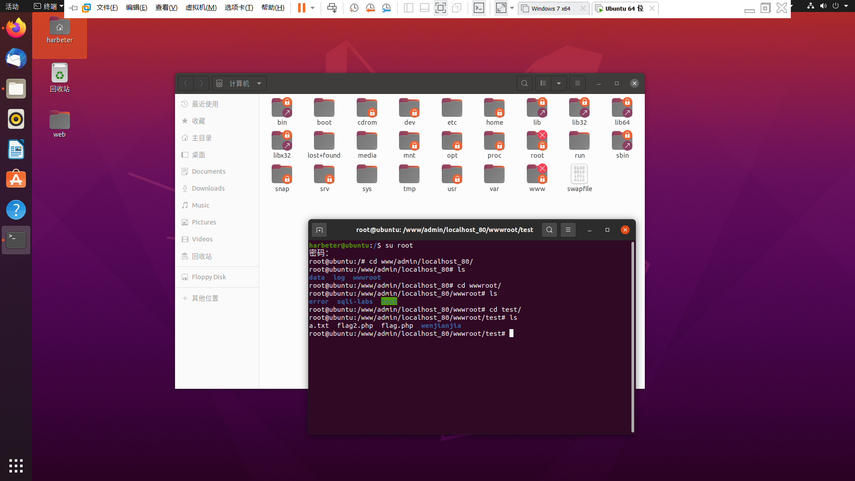This screenshot has height=481, width=855.
Task: Open a new tab in the terminal window
Action: (x=319, y=230)
